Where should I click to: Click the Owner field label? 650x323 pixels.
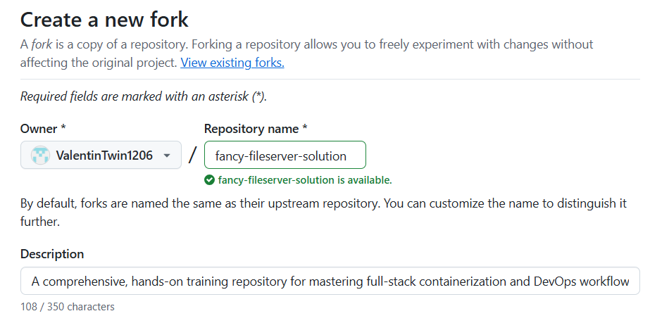coord(39,129)
